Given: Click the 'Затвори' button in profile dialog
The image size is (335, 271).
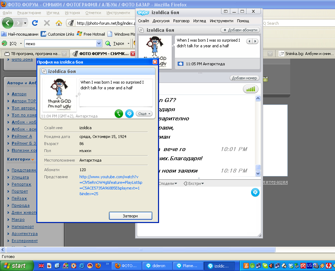Looking at the screenshot, I should tap(130, 216).
